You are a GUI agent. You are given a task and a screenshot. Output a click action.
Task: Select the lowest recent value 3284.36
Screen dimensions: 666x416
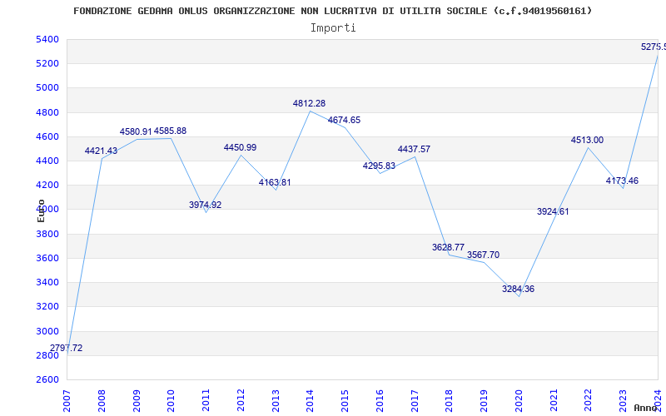[518, 289]
